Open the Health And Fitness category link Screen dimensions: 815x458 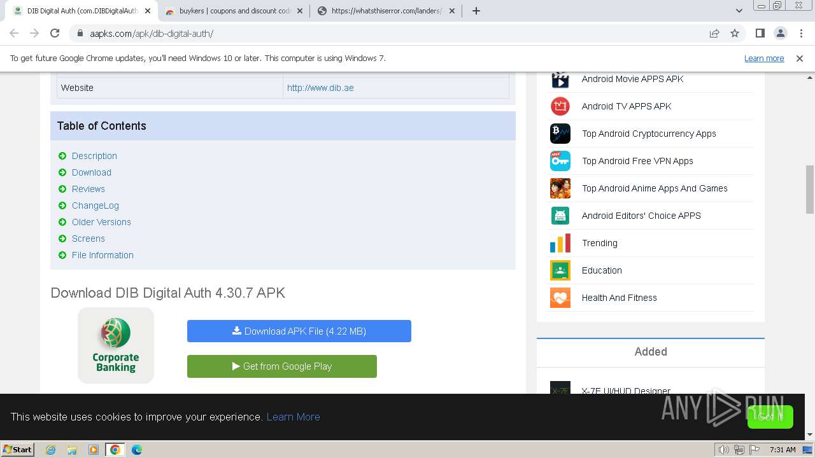(620, 298)
